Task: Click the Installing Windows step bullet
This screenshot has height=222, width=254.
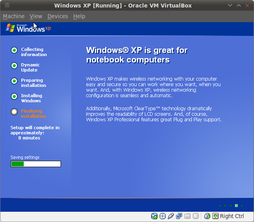Action: point(14,96)
